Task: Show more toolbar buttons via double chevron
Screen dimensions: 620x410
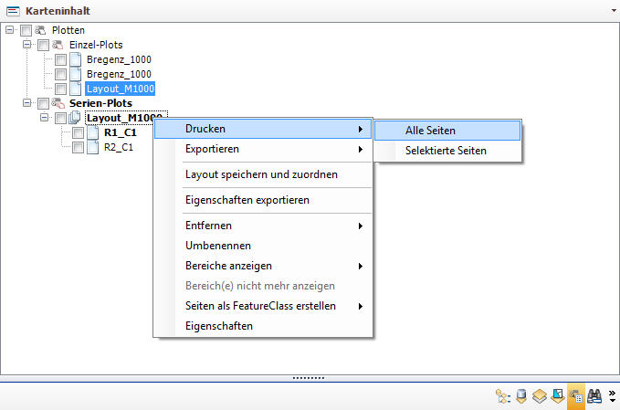Action: point(612,396)
